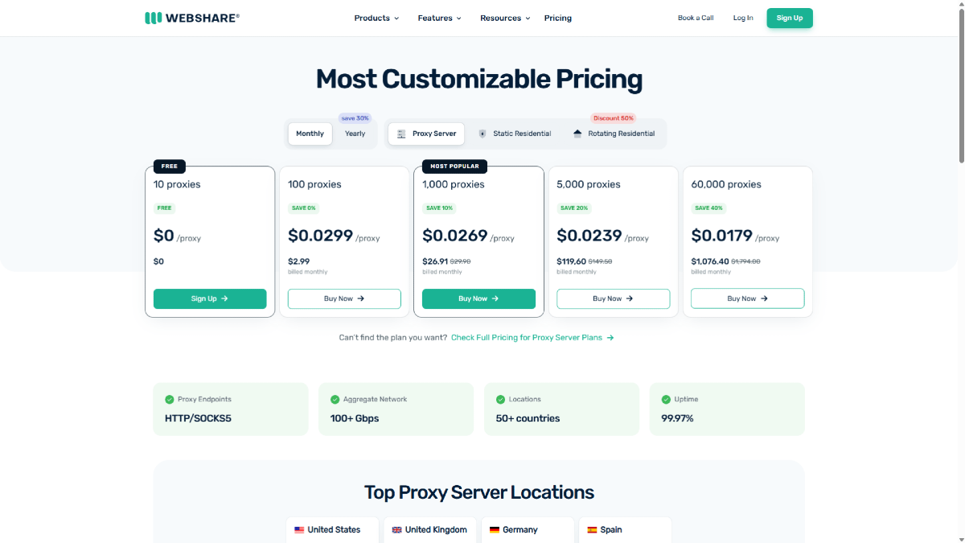Click the Proxy Endpoints green checkmark icon
Viewport: 965px width, 543px height.
tap(170, 399)
